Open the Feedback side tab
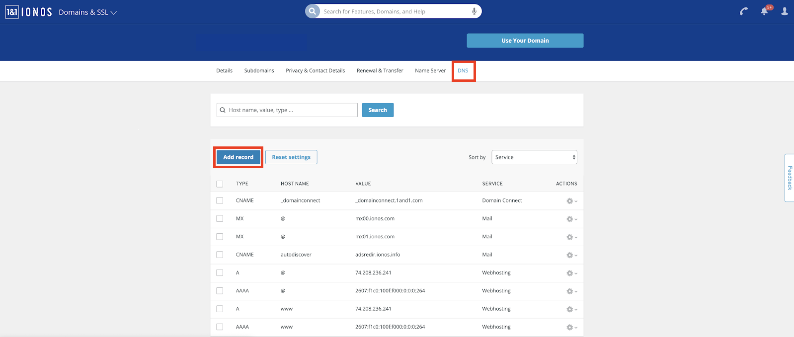 789,178
